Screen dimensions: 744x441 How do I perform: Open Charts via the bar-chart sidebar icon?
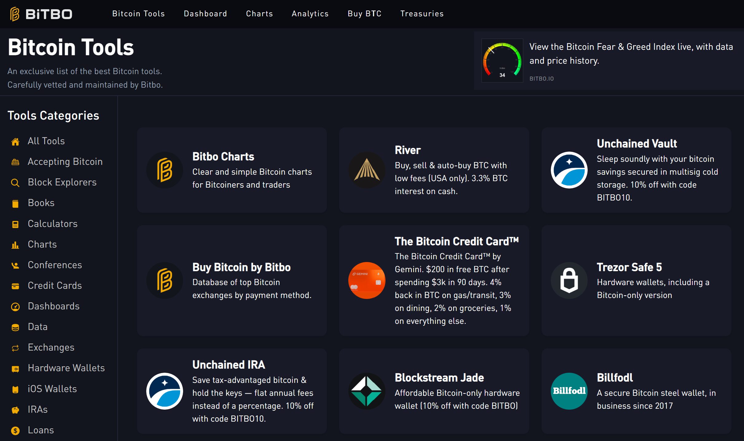coord(15,245)
